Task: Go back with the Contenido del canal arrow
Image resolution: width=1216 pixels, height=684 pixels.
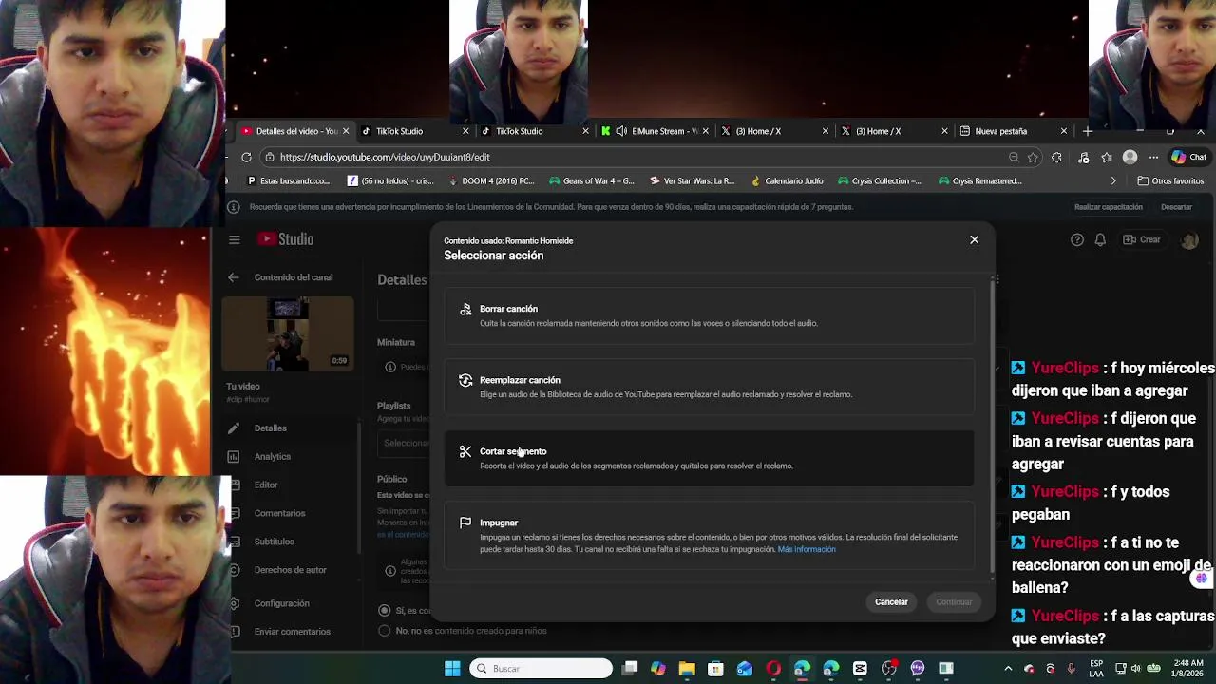Action: pyautogui.click(x=234, y=277)
